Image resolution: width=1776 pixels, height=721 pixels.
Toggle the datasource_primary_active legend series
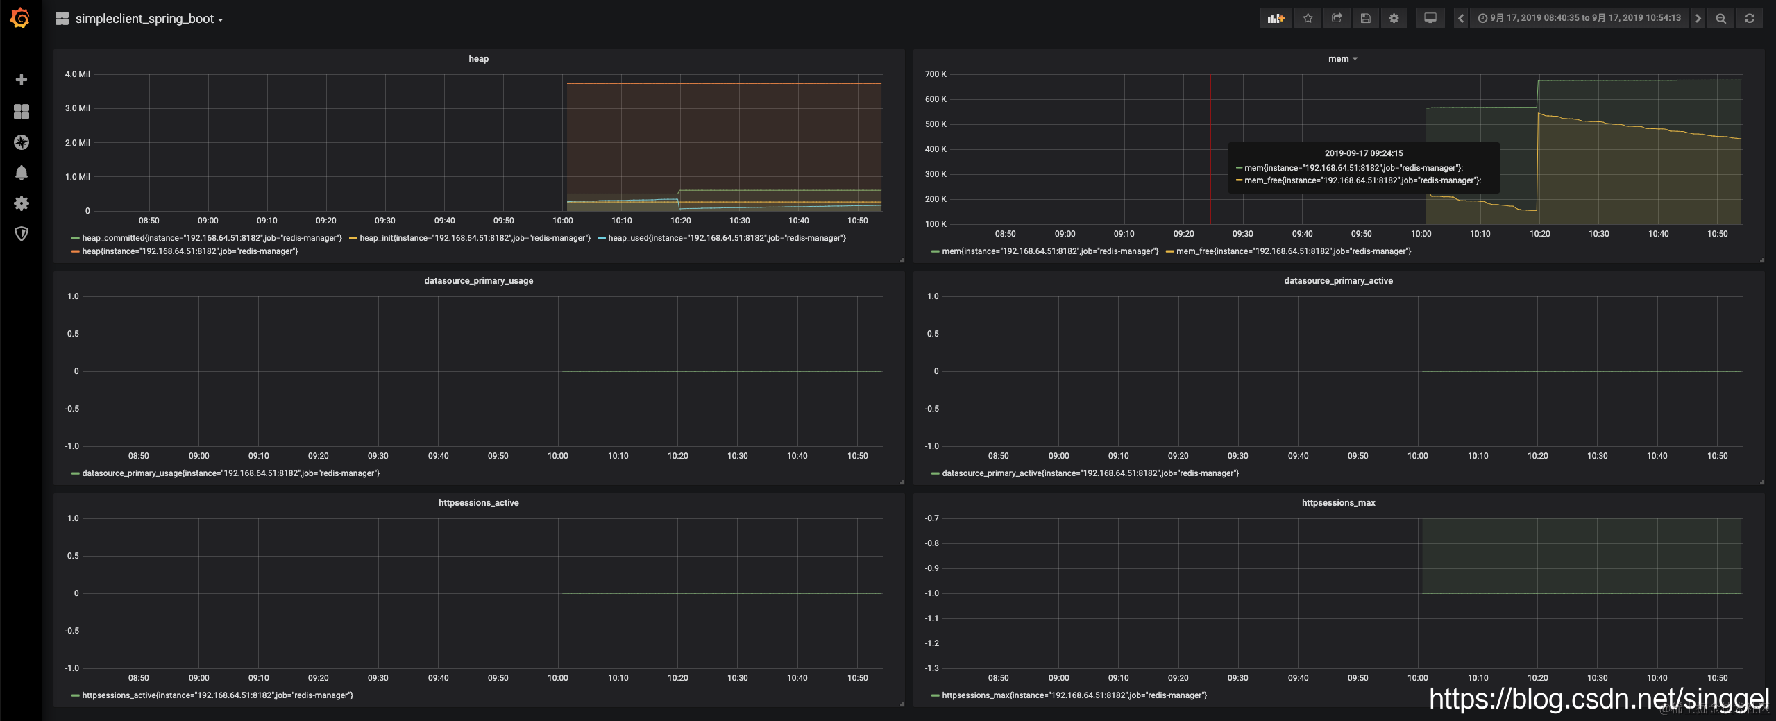tap(1090, 473)
